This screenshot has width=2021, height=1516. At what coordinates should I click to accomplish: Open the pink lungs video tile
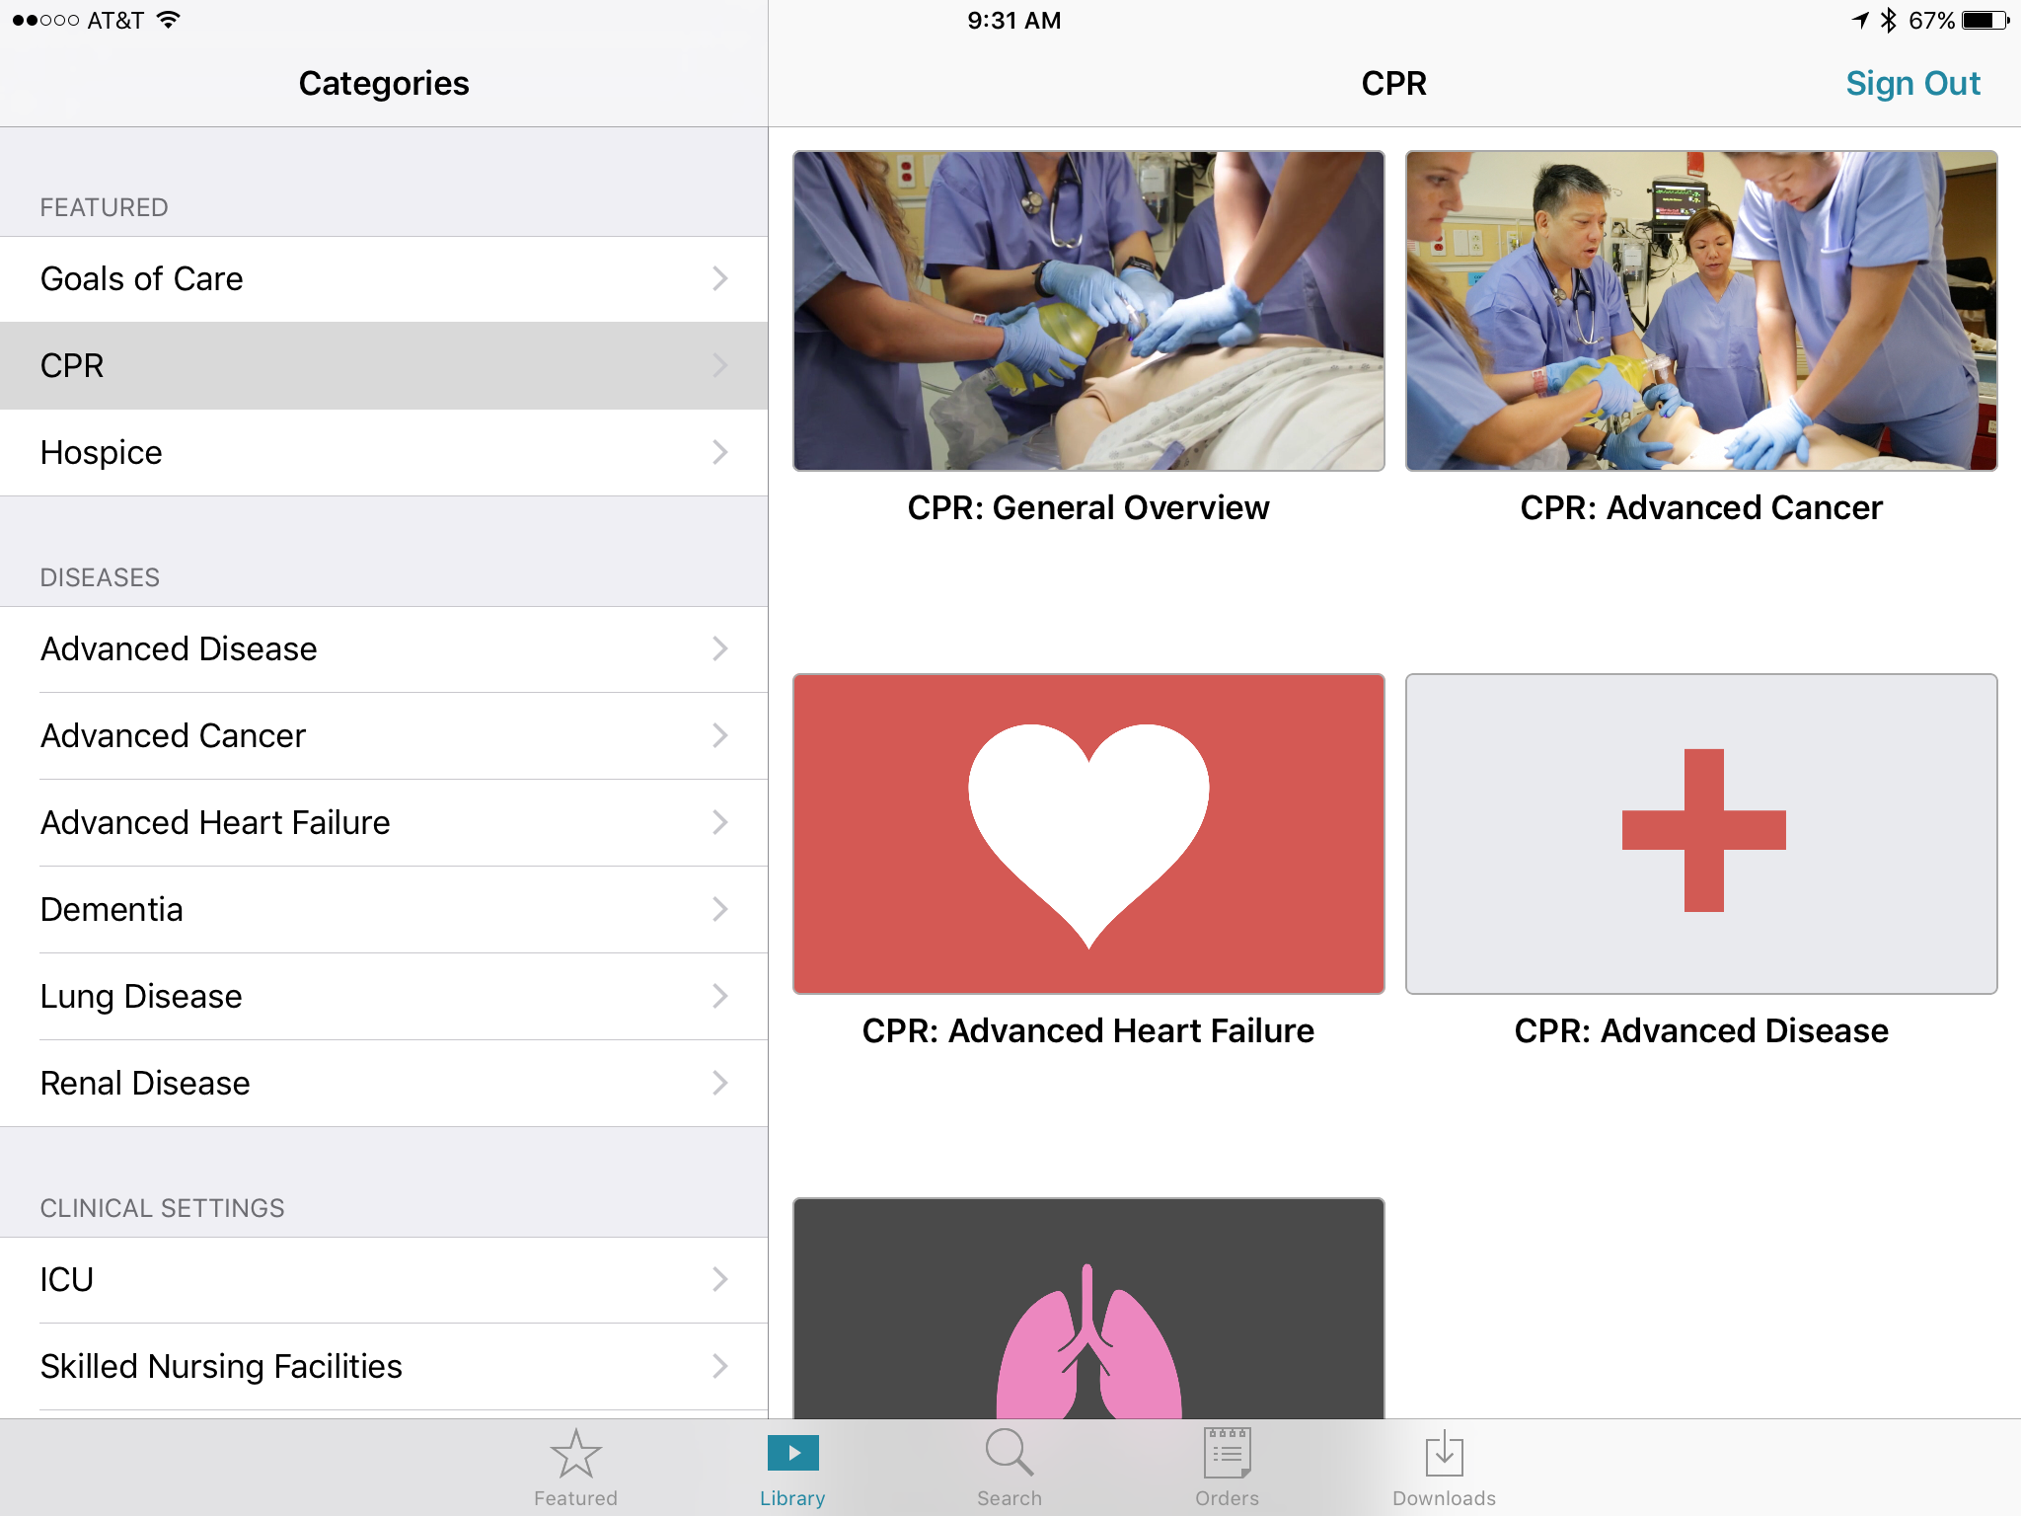1088,1309
